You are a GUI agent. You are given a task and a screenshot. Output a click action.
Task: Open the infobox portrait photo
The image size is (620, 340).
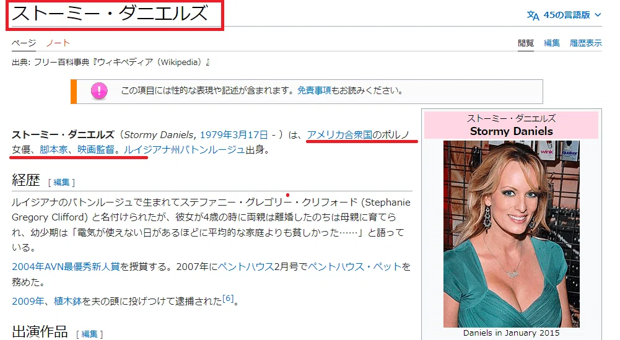pyautogui.click(x=511, y=234)
